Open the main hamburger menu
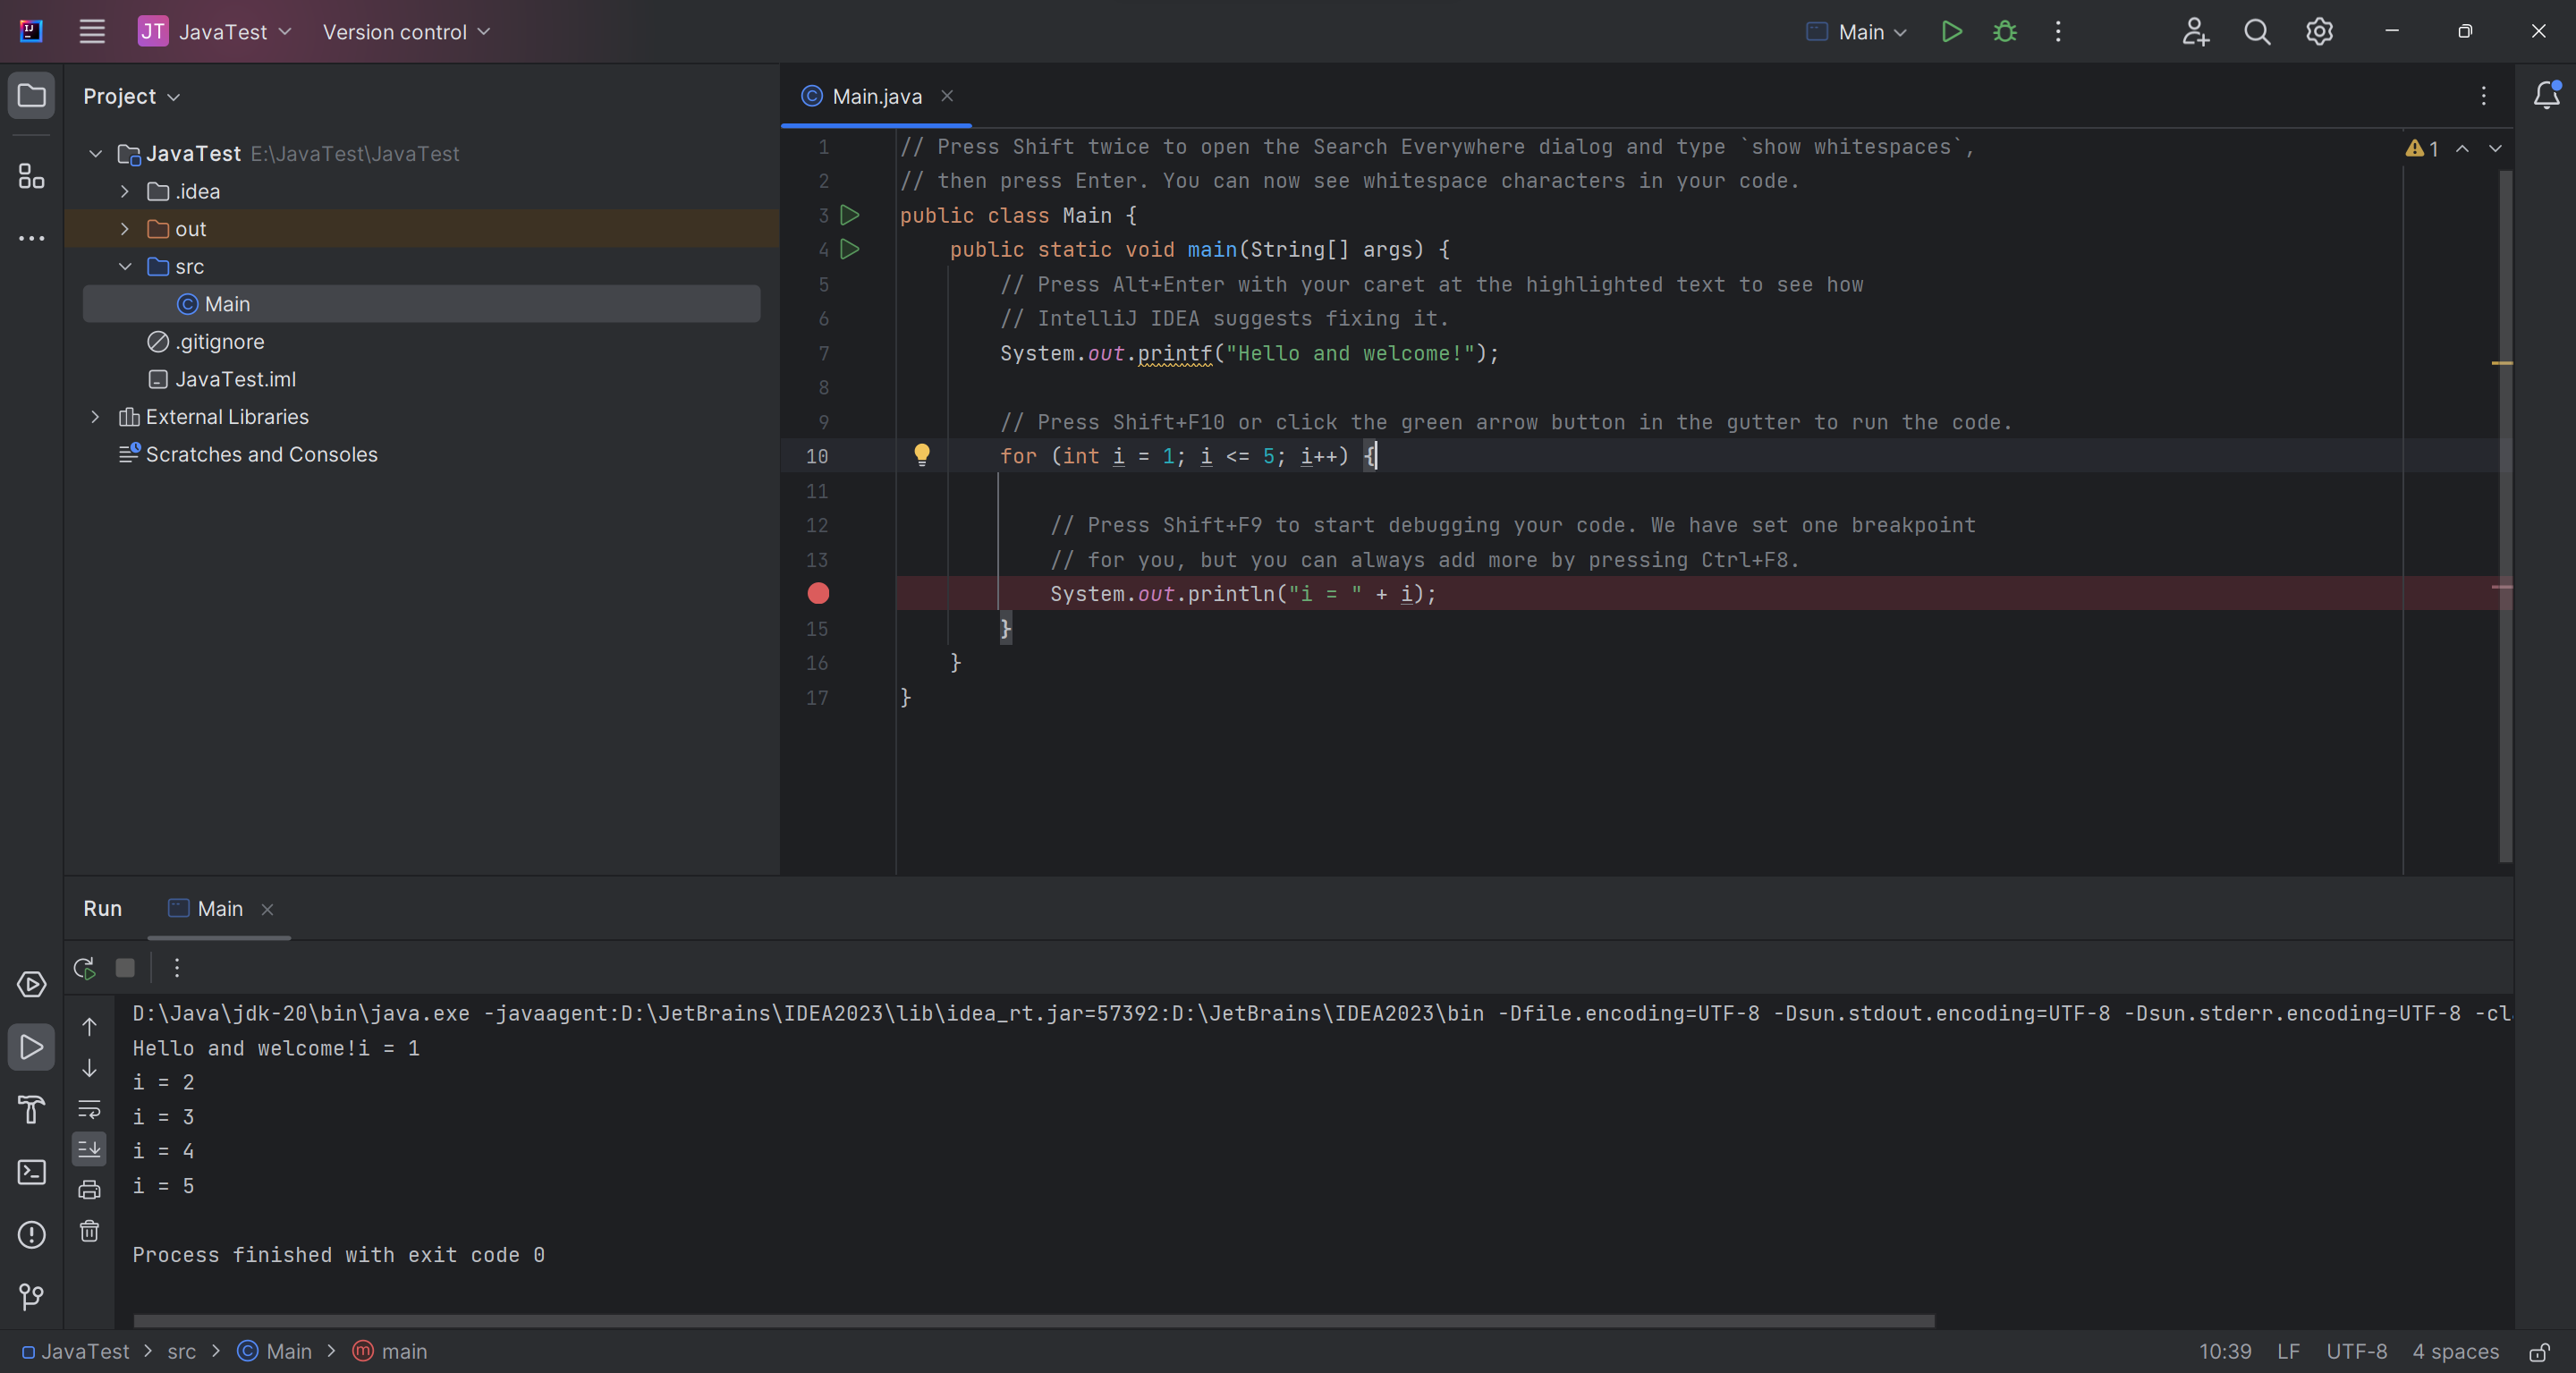The image size is (2576, 1373). tap(92, 32)
